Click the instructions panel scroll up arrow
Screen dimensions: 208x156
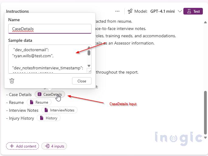coord(205,22)
